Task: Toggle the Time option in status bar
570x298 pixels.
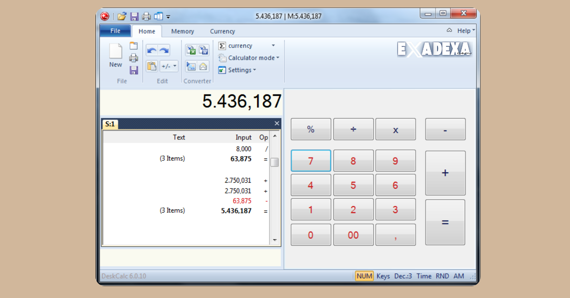Action: [424, 276]
